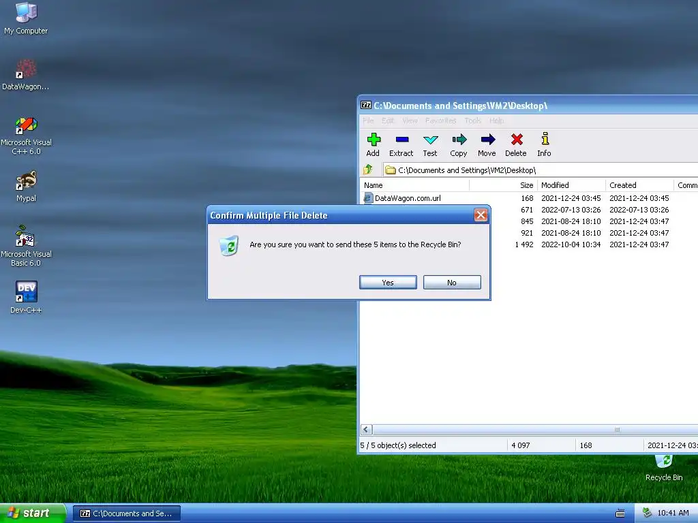Click the horizontal scrollbar left arrow
The image size is (698, 523).
click(366, 429)
